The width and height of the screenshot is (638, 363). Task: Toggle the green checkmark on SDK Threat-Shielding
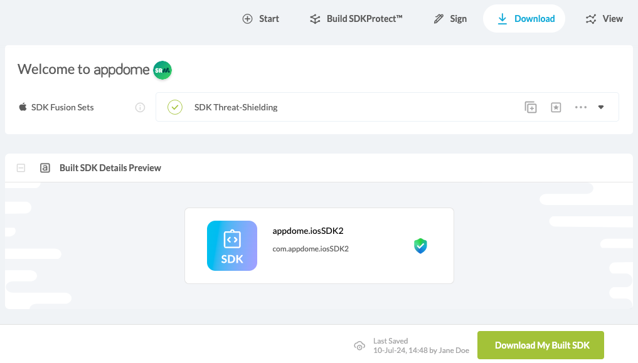pos(174,107)
